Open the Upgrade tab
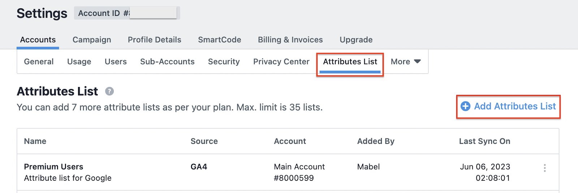Screen dimensions: 578x193 click(x=356, y=40)
